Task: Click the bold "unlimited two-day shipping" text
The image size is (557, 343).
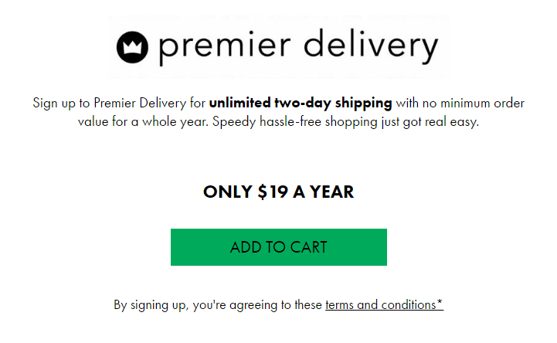Action: (301, 103)
